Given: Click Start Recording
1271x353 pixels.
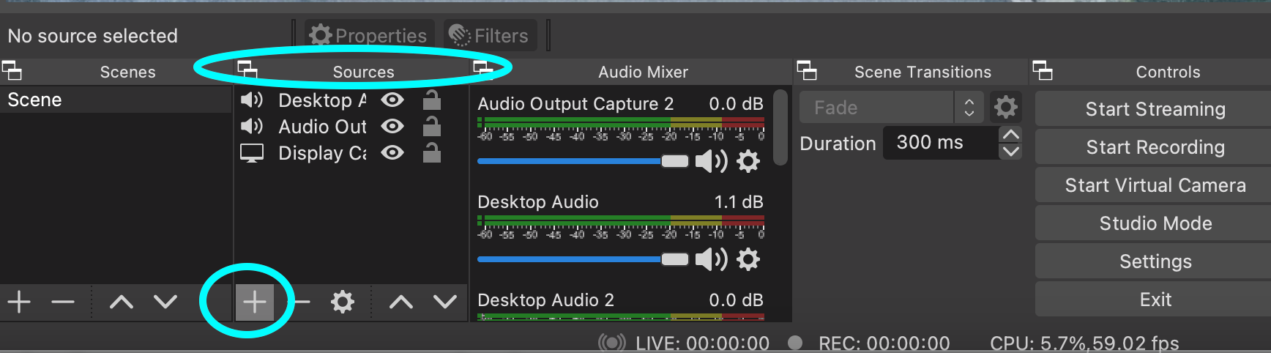Looking at the screenshot, I should pos(1155,147).
